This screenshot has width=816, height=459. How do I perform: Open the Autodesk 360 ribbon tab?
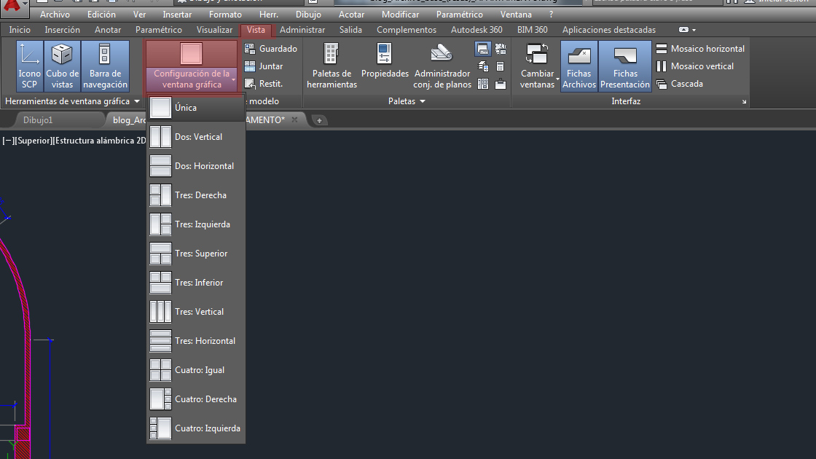coord(476,30)
